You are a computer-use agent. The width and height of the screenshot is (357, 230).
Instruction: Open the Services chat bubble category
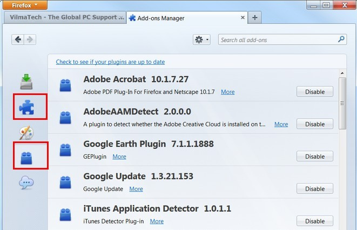[x=26, y=182]
